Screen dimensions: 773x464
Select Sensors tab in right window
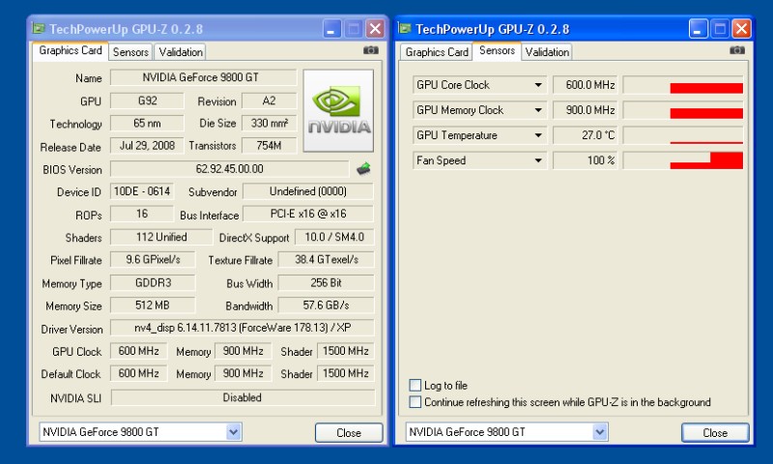click(497, 51)
